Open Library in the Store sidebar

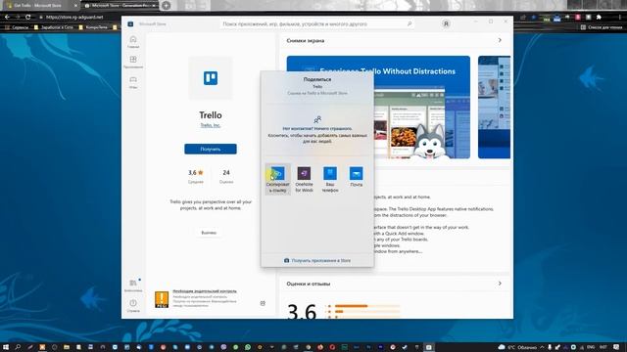pyautogui.click(x=133, y=286)
